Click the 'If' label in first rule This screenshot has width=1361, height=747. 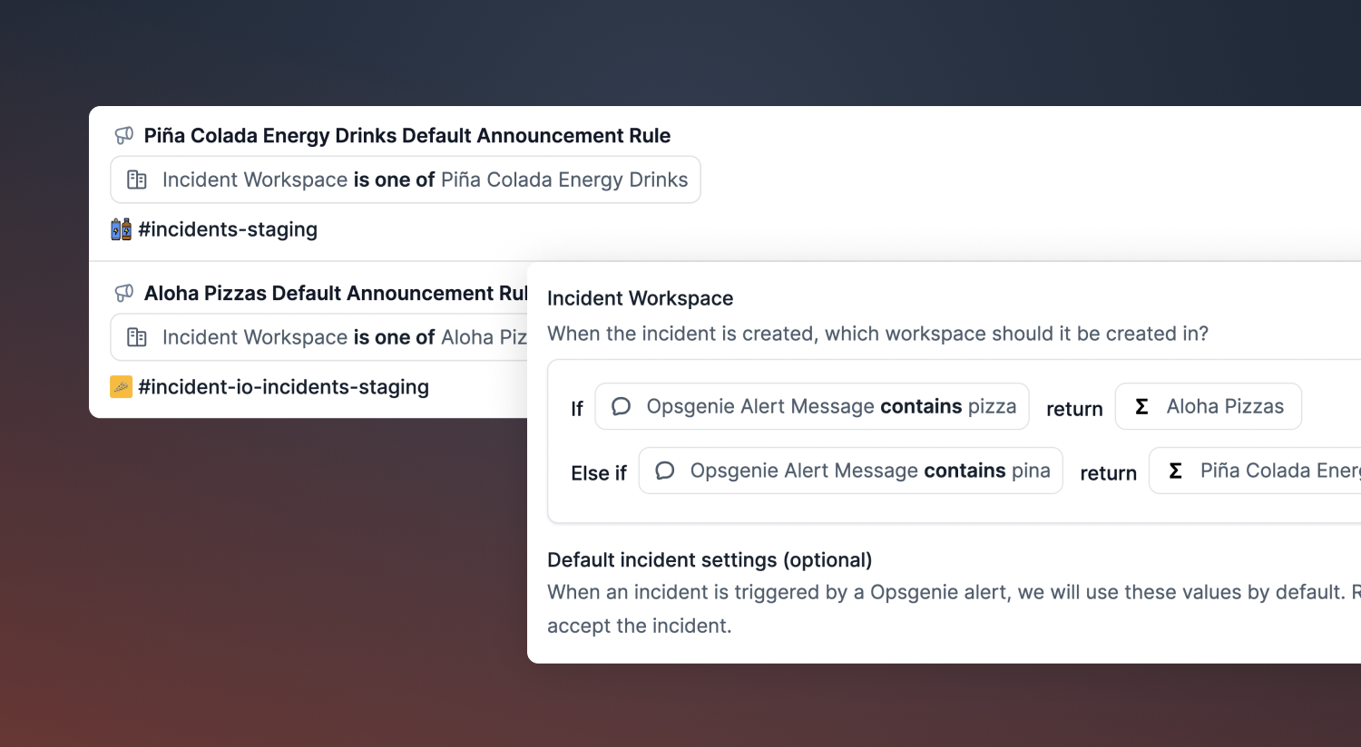click(x=577, y=409)
